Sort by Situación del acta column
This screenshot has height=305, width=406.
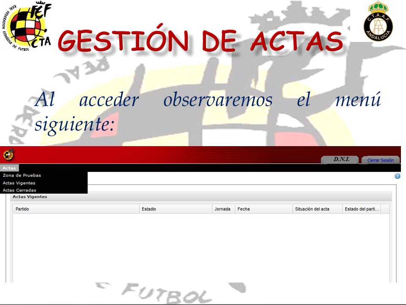[x=317, y=209]
